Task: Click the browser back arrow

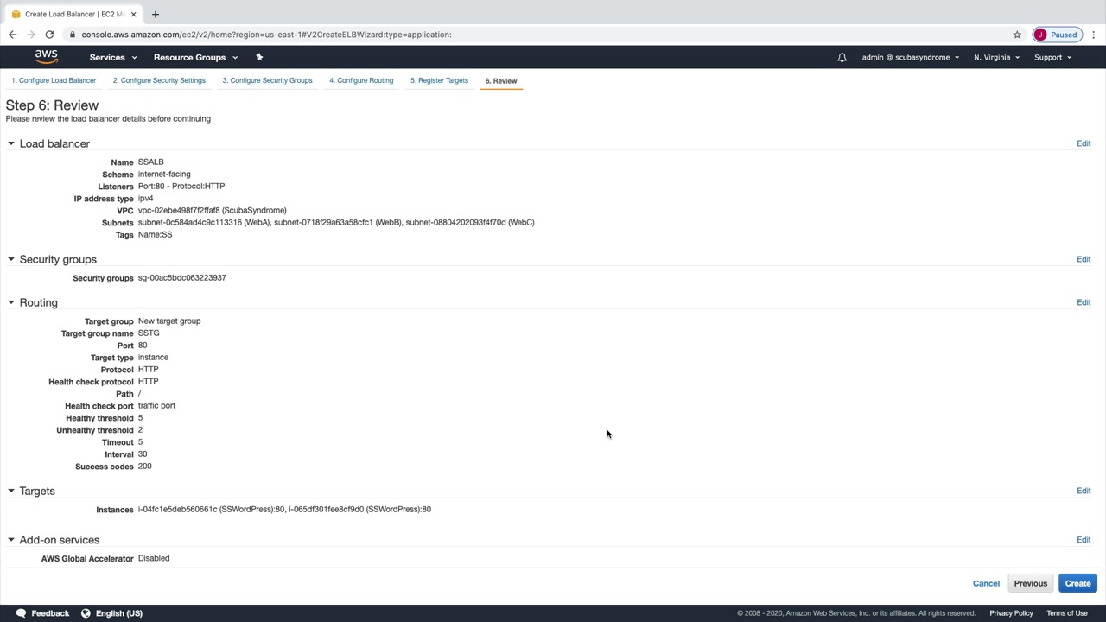Action: [12, 35]
